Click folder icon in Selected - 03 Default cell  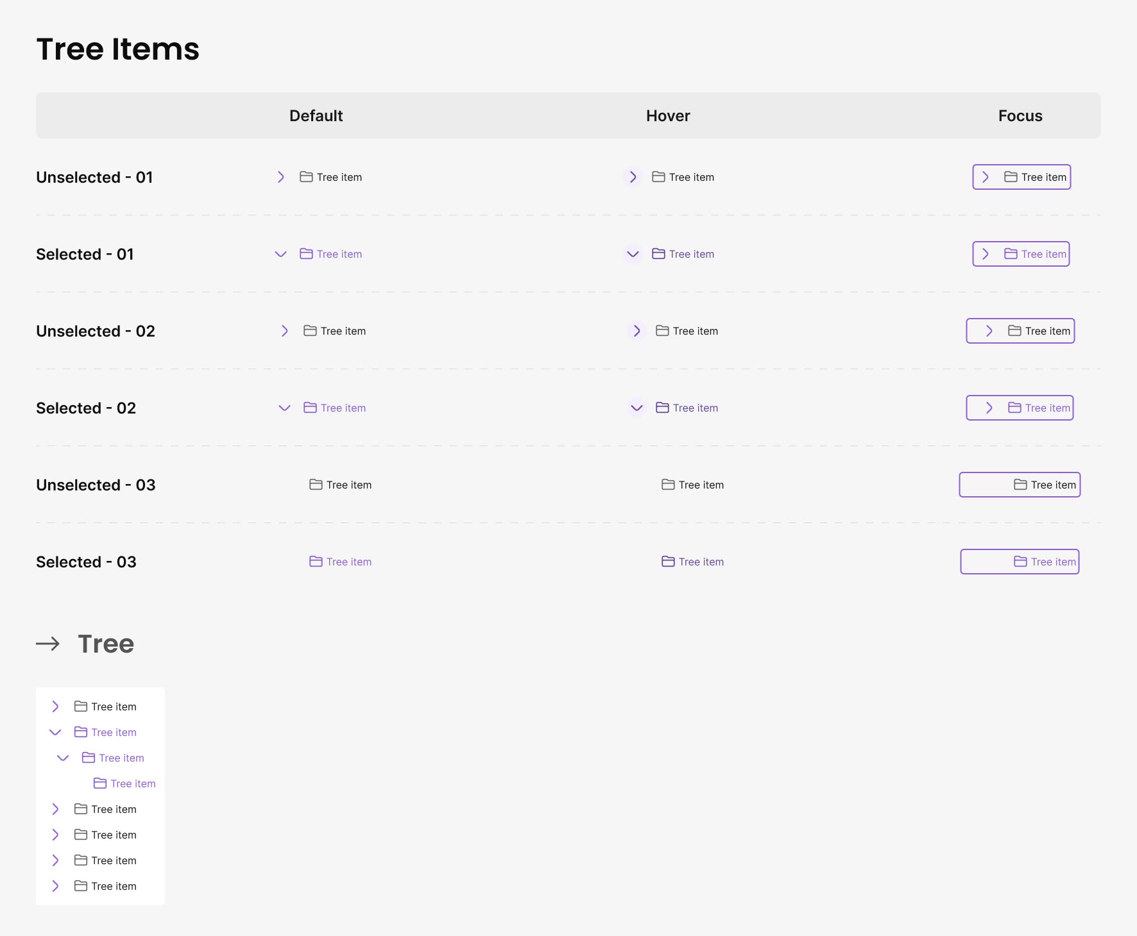(x=316, y=562)
